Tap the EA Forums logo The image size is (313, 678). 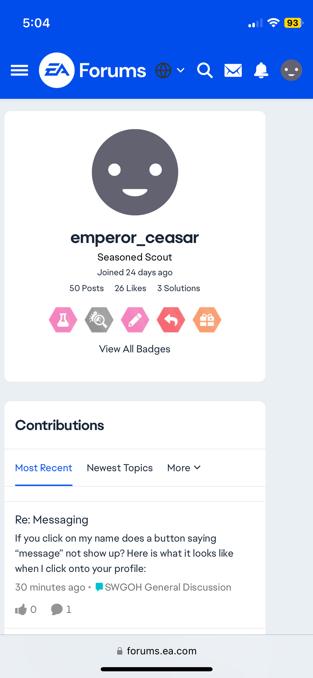92,70
